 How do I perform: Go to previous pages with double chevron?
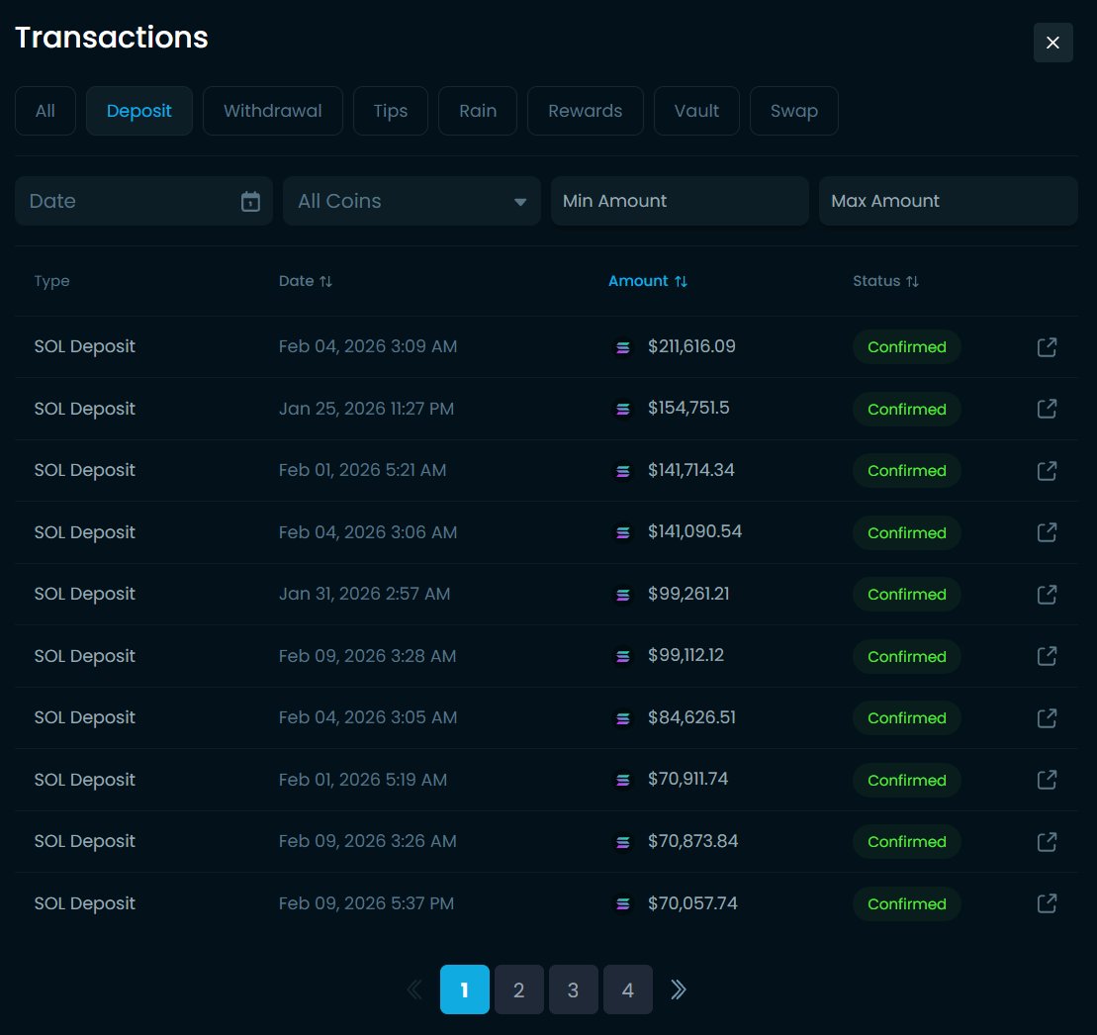[414, 989]
